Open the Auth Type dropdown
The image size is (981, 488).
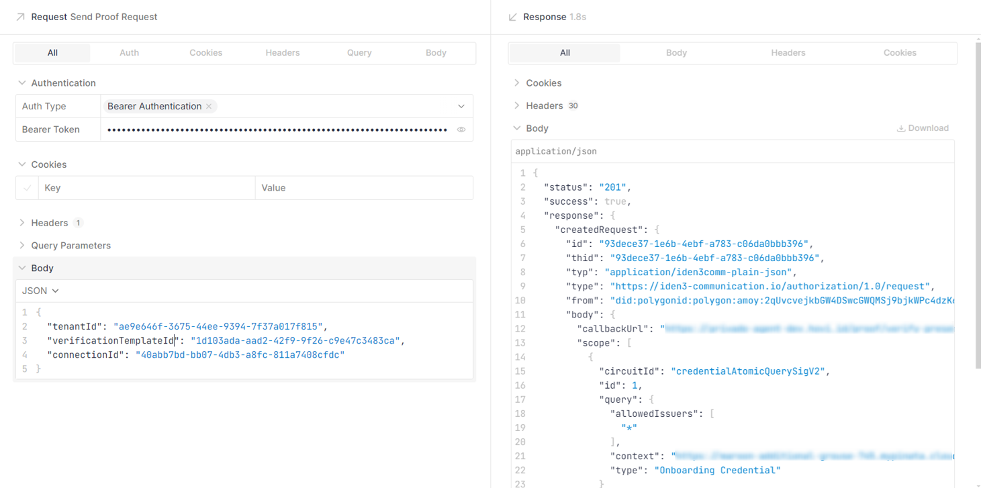pos(461,106)
